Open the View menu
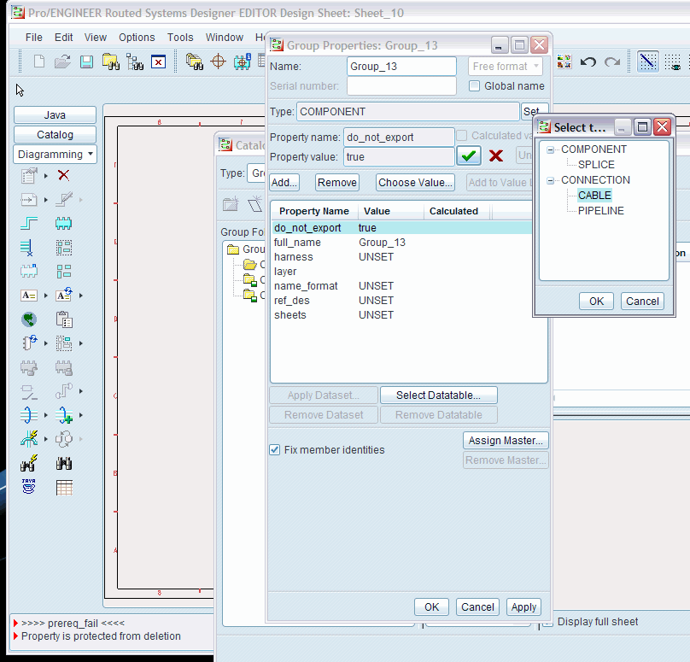690x662 pixels. 96,38
